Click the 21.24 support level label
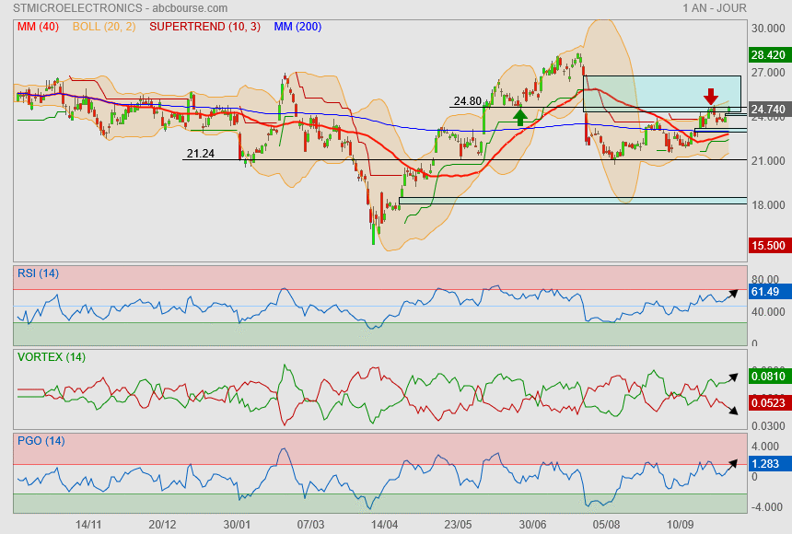Screen dimensions: 792x534 [x=200, y=154]
